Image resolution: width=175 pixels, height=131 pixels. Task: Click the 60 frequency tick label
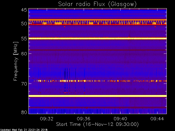[24, 53]
